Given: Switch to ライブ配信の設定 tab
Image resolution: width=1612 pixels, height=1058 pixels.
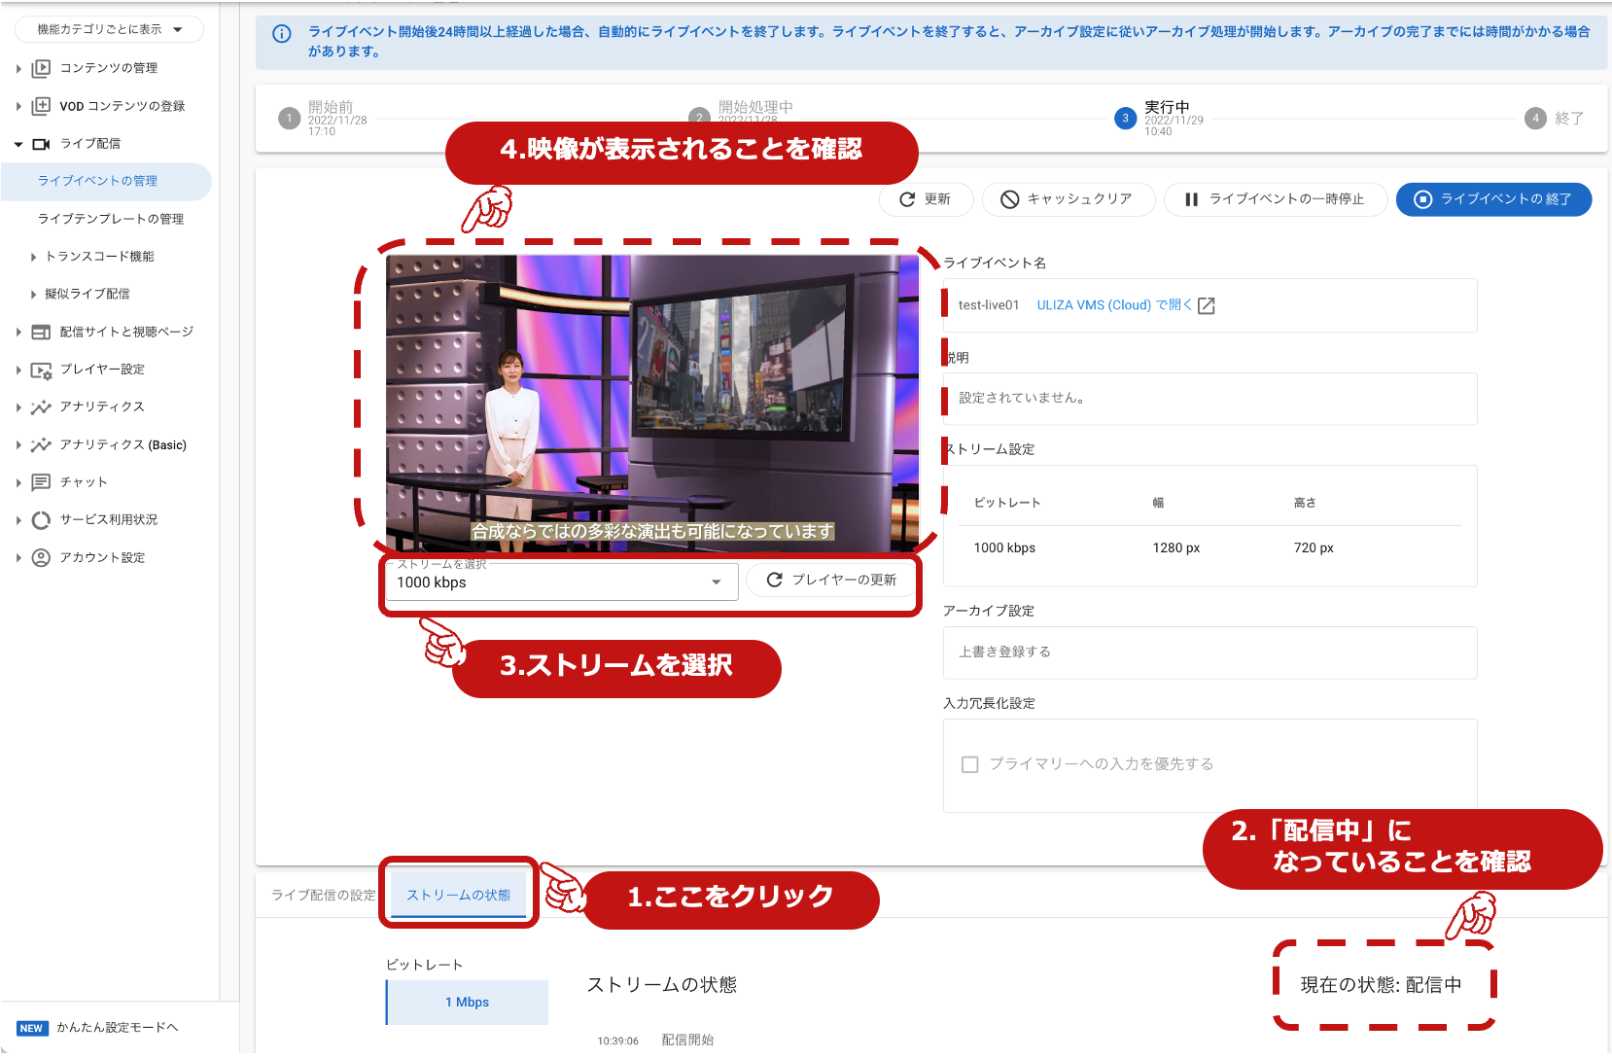Looking at the screenshot, I should [x=323, y=895].
